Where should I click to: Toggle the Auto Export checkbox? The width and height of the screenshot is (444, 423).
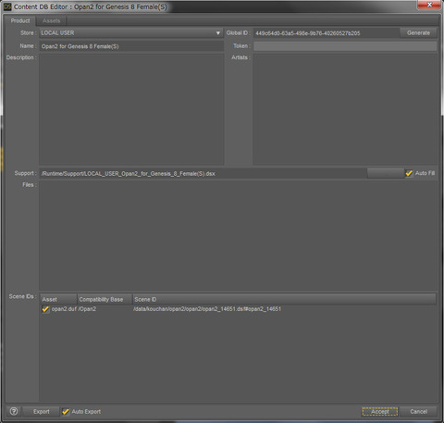(66, 412)
